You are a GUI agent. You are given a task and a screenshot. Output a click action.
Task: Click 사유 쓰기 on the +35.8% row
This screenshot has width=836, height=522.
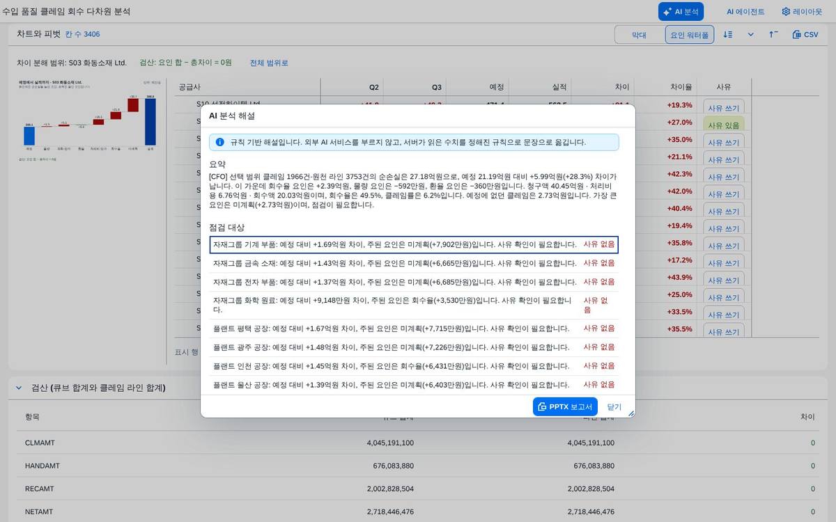[724, 246]
